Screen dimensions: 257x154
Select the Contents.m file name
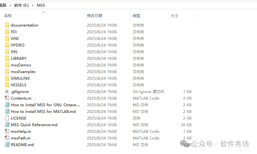point(21,98)
